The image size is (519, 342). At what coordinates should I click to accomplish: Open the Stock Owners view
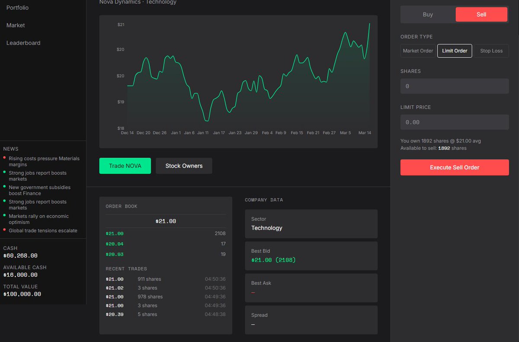click(x=184, y=166)
